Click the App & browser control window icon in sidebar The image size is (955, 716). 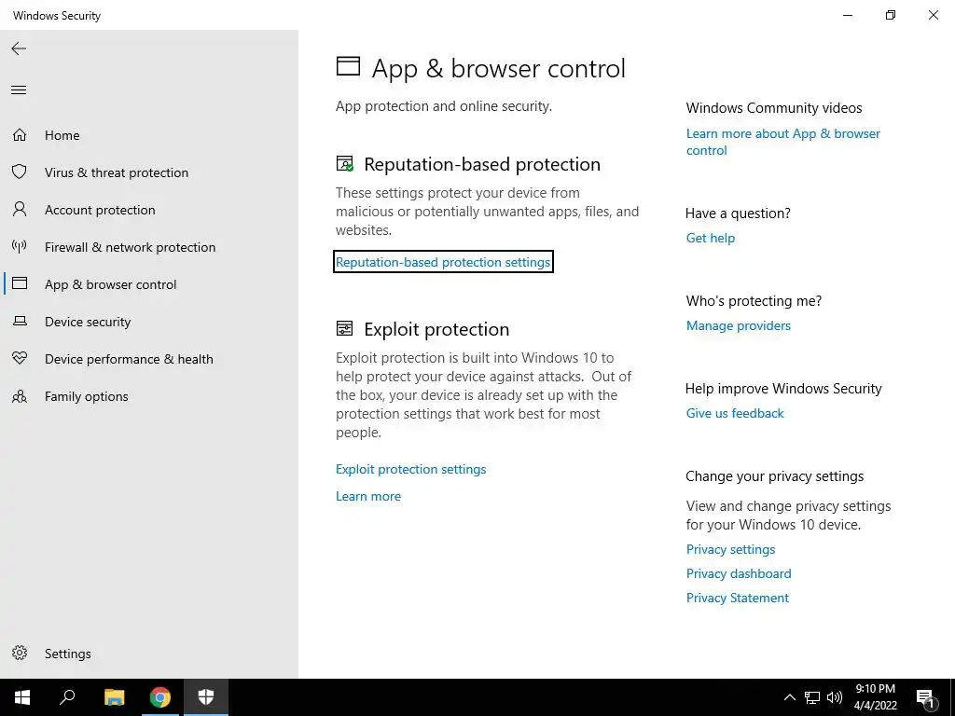click(x=20, y=283)
